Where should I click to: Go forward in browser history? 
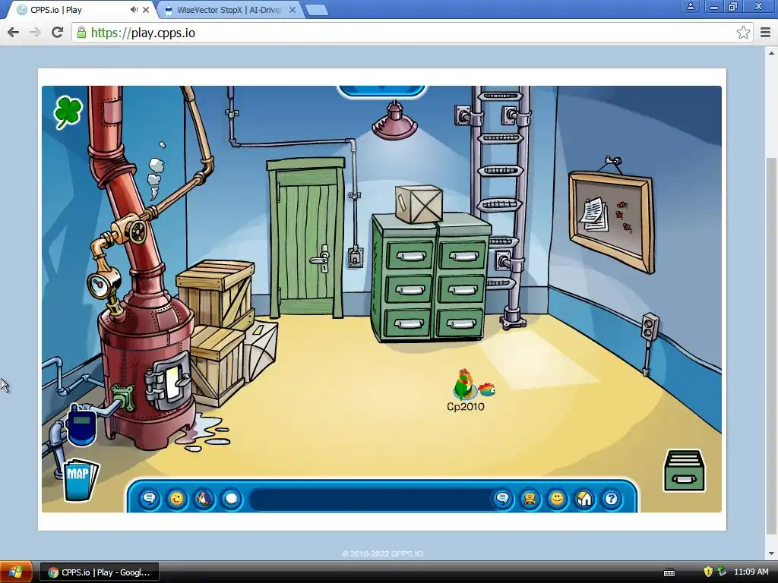coord(35,33)
